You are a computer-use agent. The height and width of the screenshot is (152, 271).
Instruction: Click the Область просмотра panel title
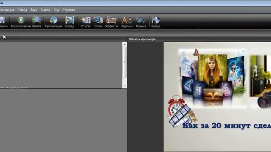point(142,39)
